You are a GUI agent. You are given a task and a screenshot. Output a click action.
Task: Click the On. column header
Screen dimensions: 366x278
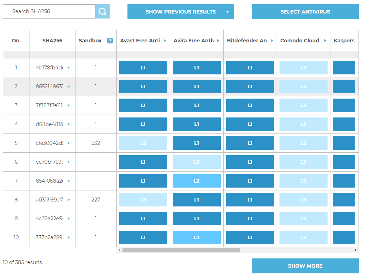click(x=16, y=41)
